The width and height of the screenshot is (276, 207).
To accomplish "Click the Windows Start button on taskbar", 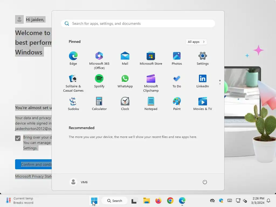I will (x=94, y=201).
